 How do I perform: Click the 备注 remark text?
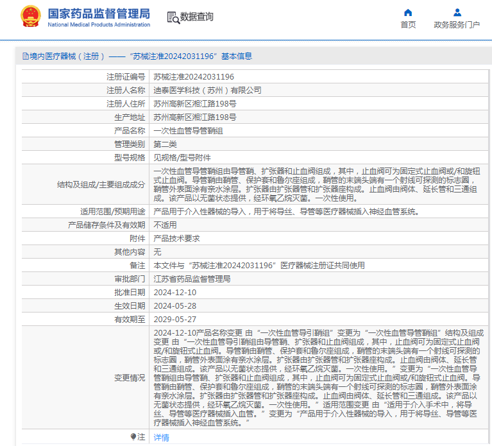(259, 266)
